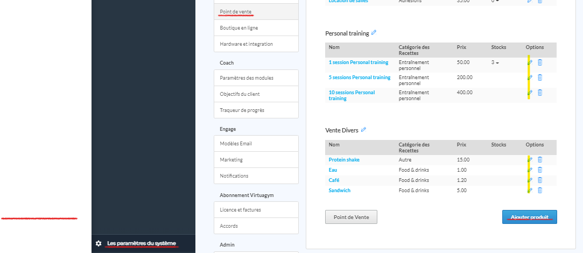Open the Café product link

click(334, 180)
